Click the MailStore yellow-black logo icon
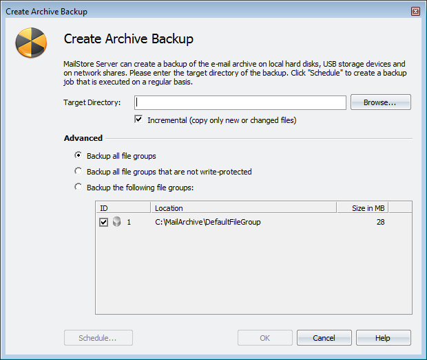This screenshot has width=427, height=360. (x=31, y=44)
